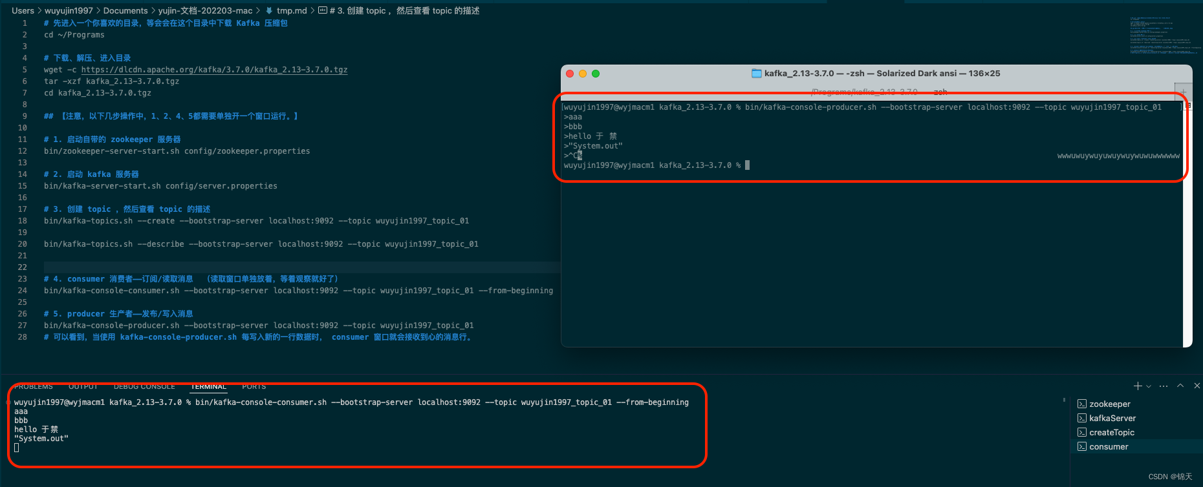Click line number 24 in the editor gutter
This screenshot has width=1203, height=487.
(x=23, y=291)
